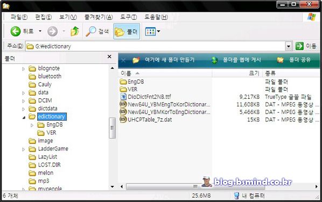Click file list horizontal scroll left arrow
322x202 pixels.
coord(122,186)
